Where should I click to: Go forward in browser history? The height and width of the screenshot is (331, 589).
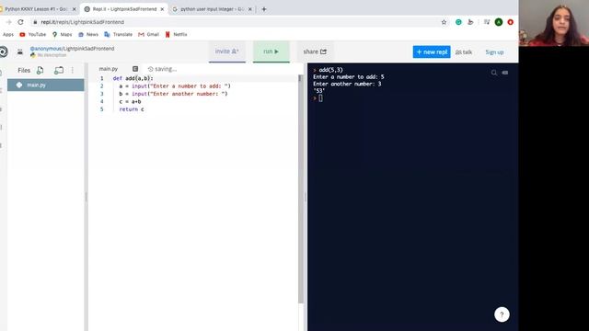point(8,22)
